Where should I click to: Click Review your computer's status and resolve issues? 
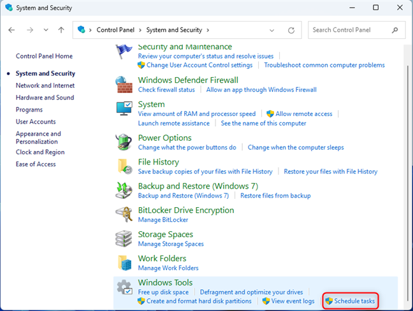[x=206, y=56]
